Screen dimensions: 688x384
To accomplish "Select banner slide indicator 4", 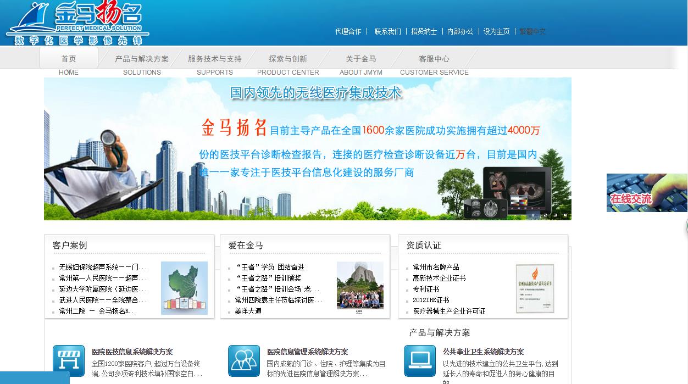I will coord(564,215).
